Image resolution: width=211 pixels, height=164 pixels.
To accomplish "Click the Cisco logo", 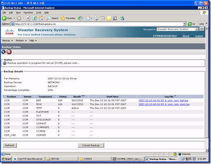I will [9, 32].
